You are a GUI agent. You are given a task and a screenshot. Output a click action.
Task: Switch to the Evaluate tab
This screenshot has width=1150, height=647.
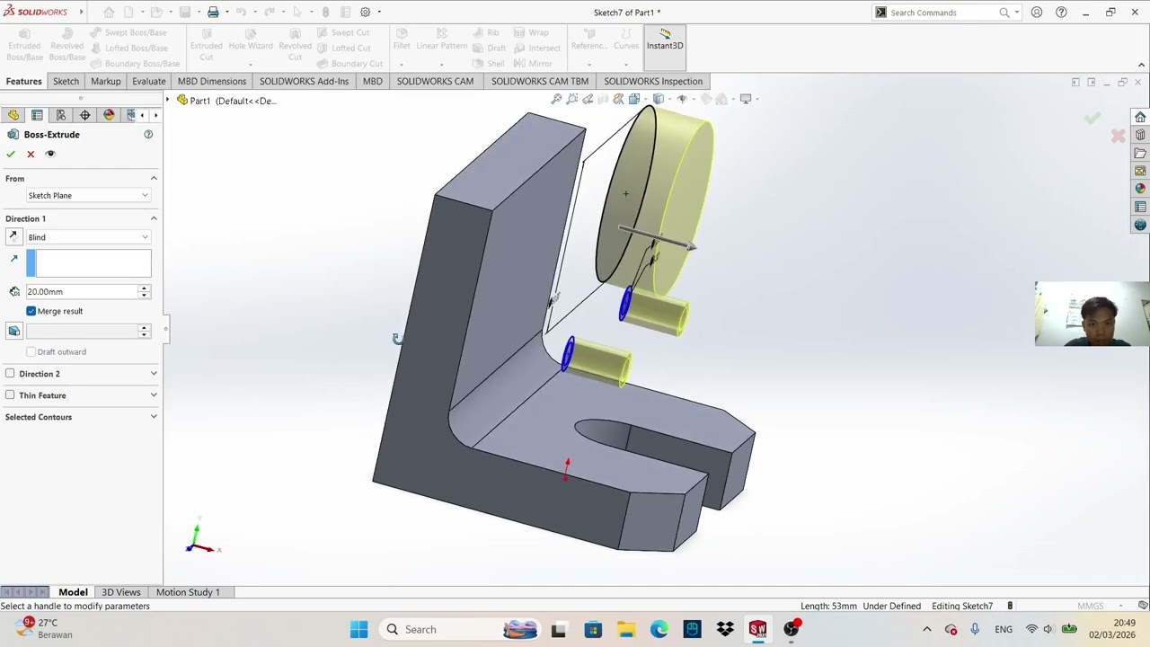click(x=149, y=81)
